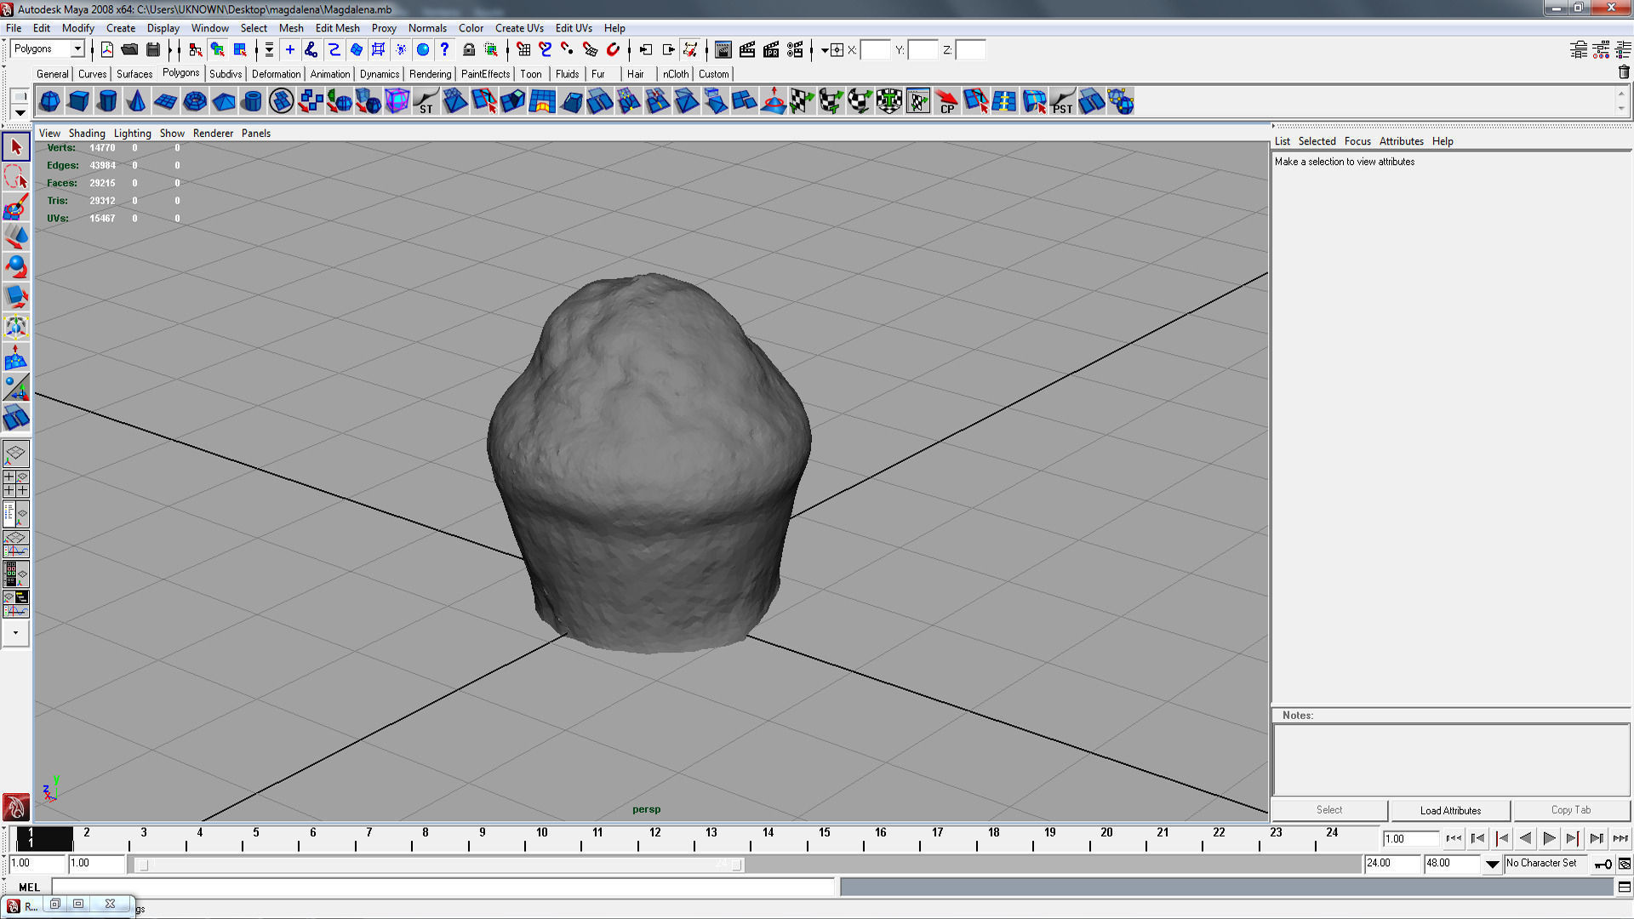The height and width of the screenshot is (919, 1634).
Task: Click the time range slider handle
Action: tap(143, 865)
